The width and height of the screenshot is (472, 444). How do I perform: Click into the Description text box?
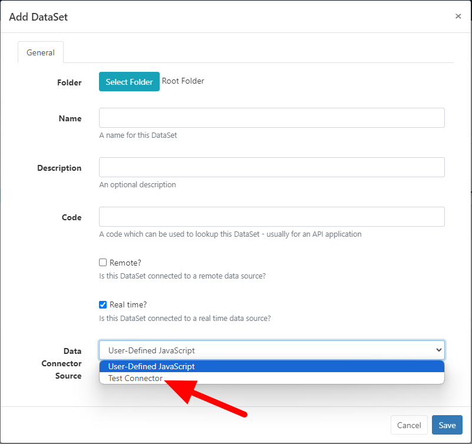tap(272, 167)
